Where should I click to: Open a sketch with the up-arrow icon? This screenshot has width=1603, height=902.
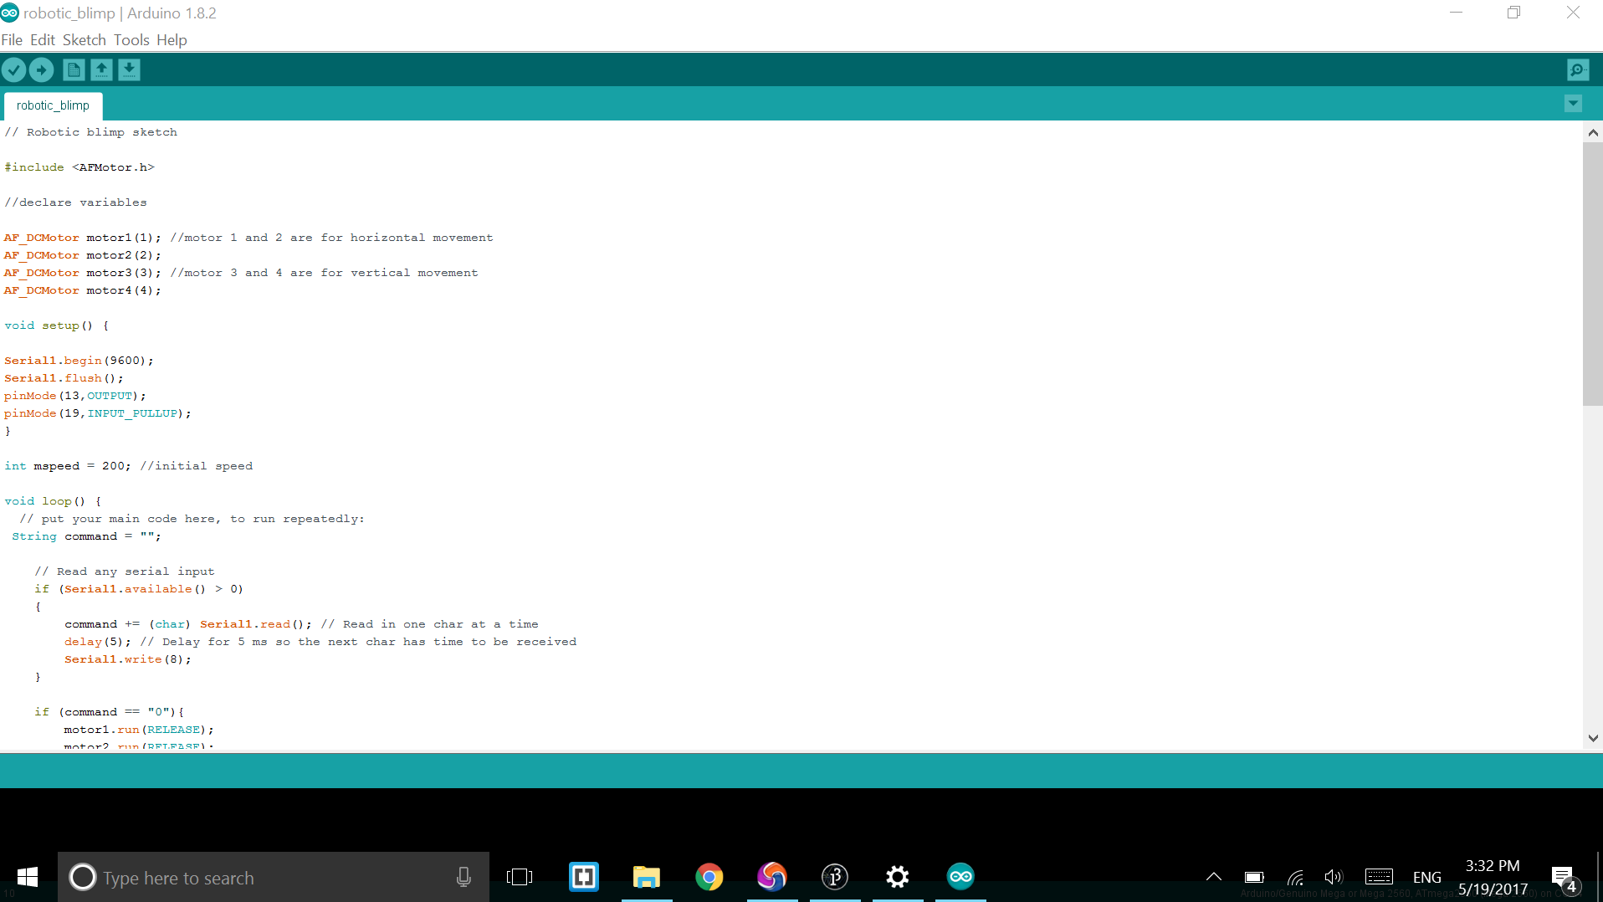101,70
